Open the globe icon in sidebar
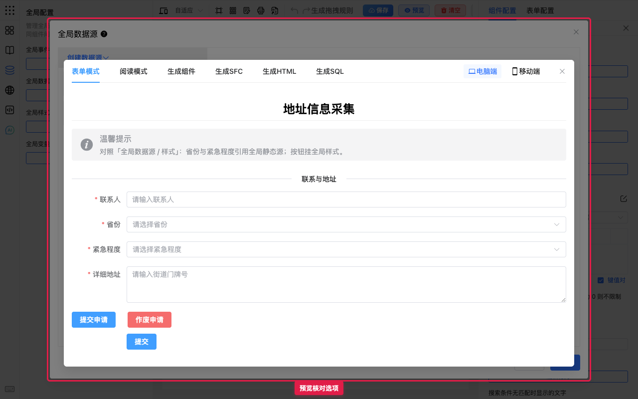This screenshot has width=638, height=399. pyautogui.click(x=9, y=90)
